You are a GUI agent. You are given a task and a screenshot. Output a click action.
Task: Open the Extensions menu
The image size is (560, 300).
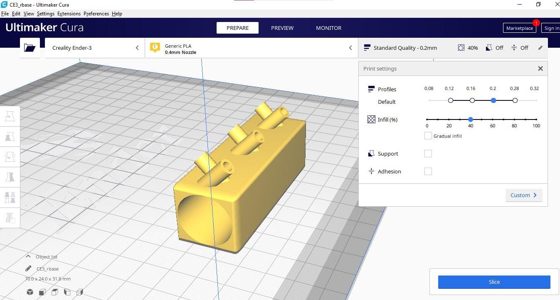69,14
